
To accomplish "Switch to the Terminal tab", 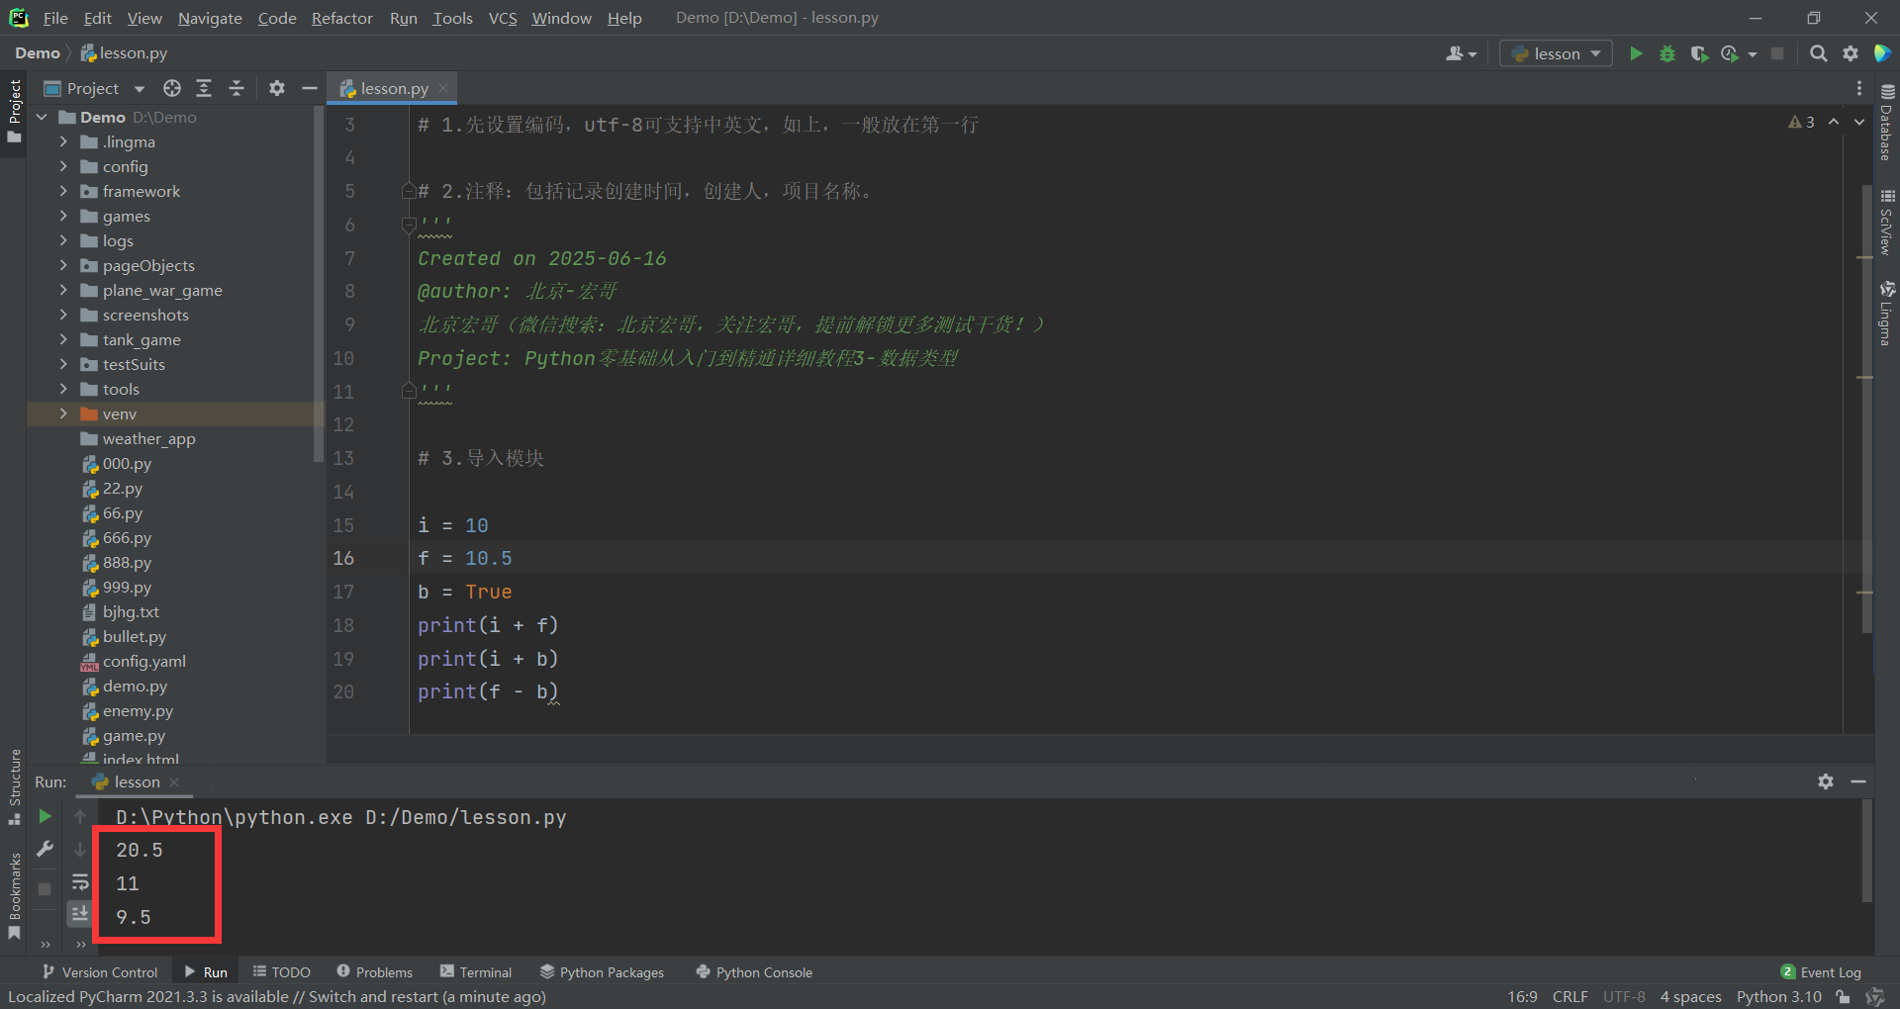I will [x=476, y=972].
